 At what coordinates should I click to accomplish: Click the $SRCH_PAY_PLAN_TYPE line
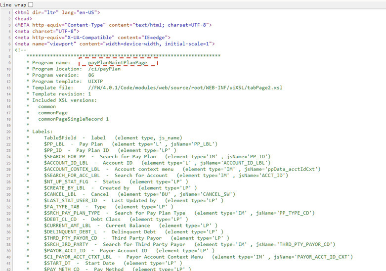click(x=179, y=213)
